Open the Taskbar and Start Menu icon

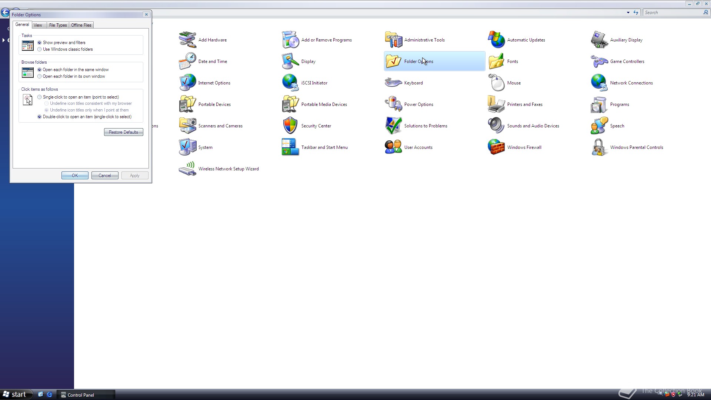[290, 147]
